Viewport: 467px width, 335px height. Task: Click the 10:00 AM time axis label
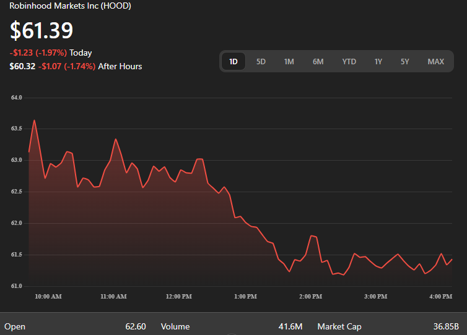[48, 297]
